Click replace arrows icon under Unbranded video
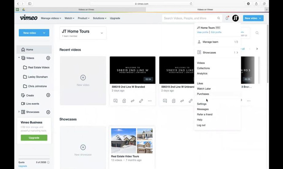283x169 pixels. coord(182,101)
